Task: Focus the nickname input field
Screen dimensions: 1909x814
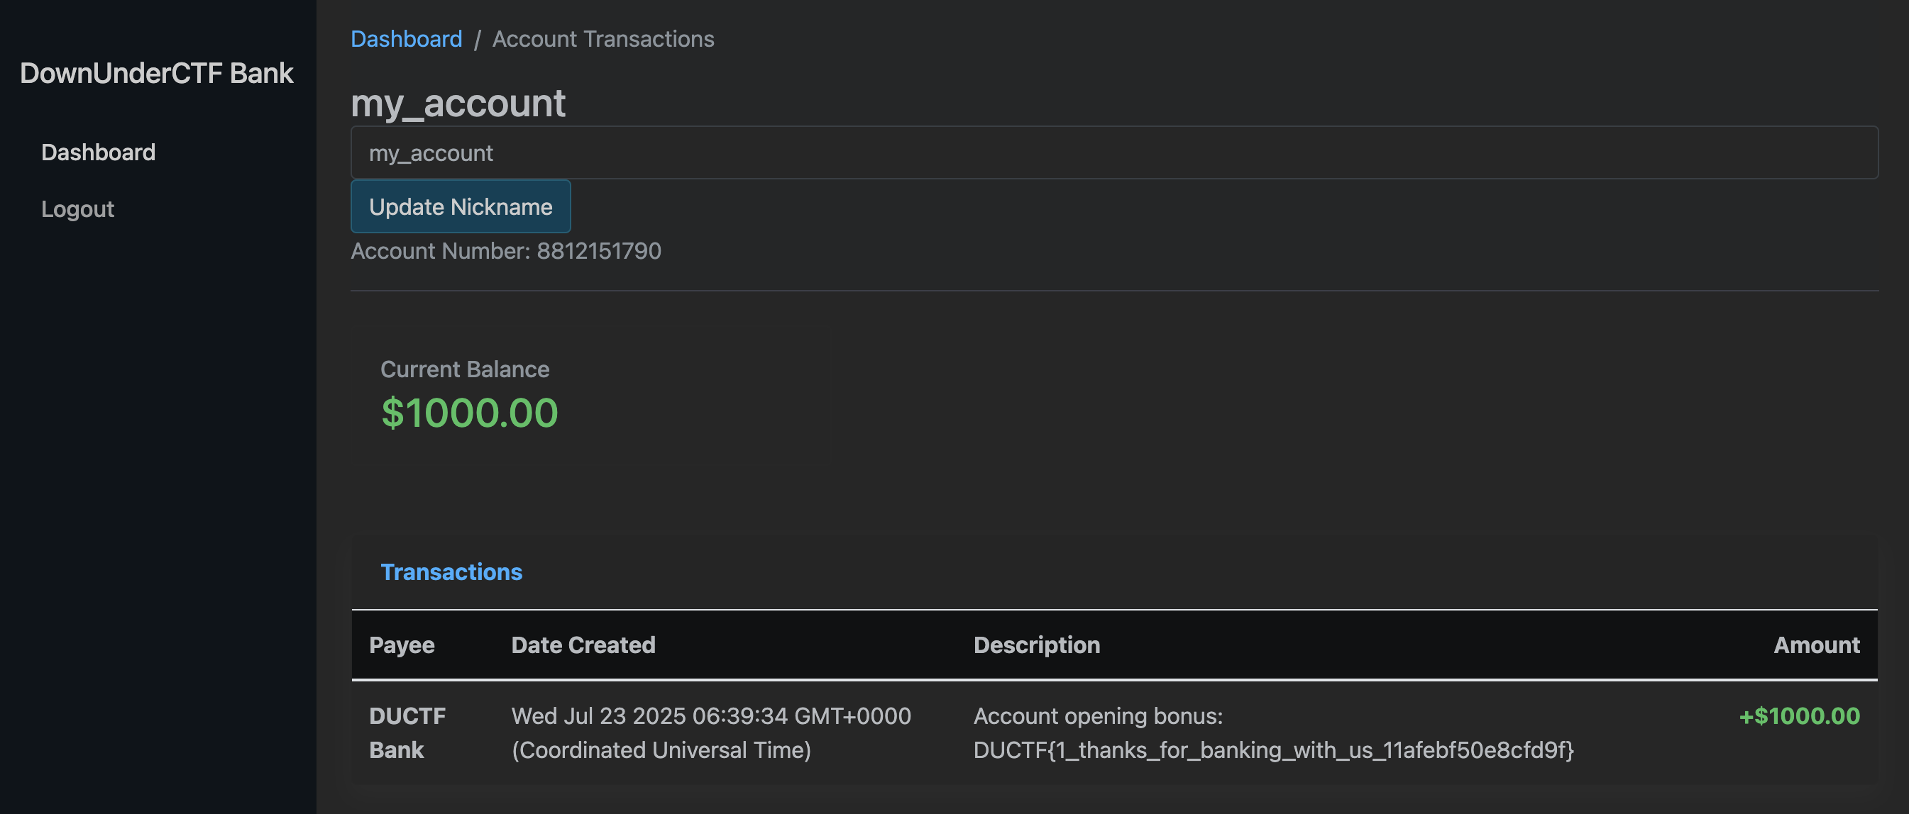Action: (x=1115, y=152)
